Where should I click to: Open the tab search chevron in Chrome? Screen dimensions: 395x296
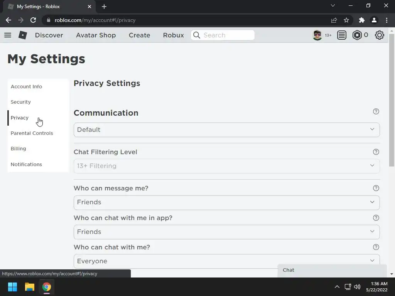tap(333, 5)
